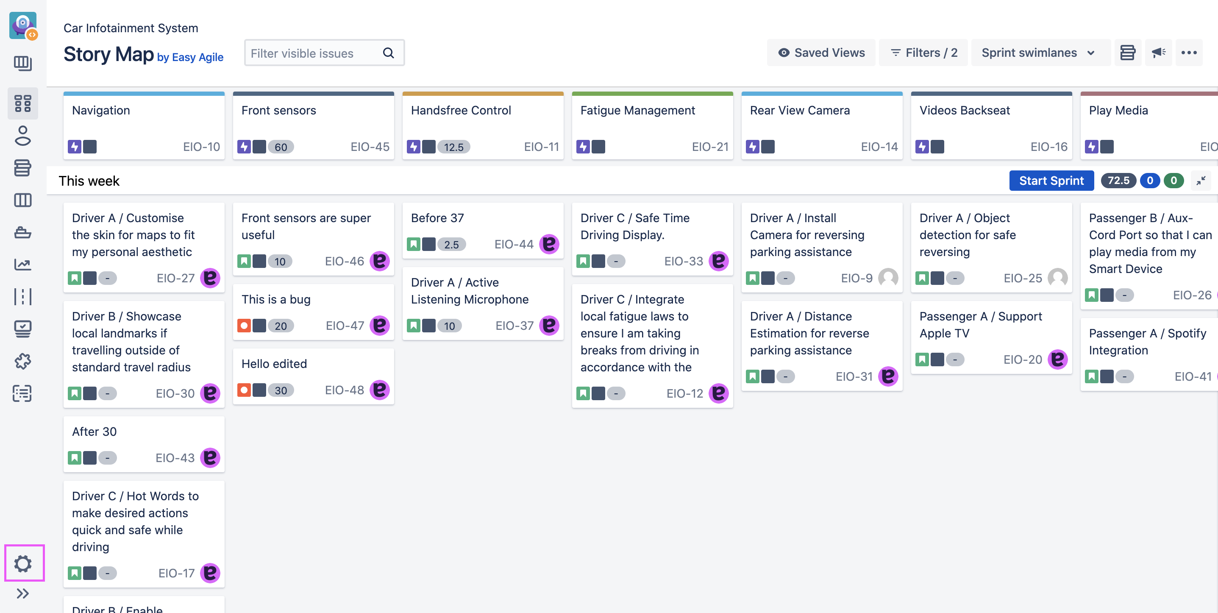
Task: Open the Sprint swimlanes dropdown
Action: 1038,53
